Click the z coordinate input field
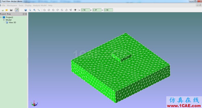 [108, 10]
